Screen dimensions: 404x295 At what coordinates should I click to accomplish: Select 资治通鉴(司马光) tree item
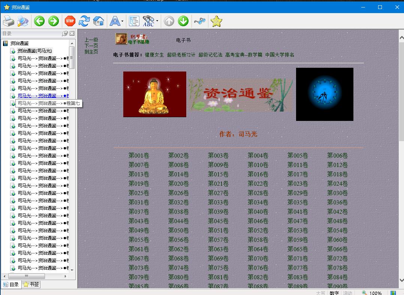point(34,51)
